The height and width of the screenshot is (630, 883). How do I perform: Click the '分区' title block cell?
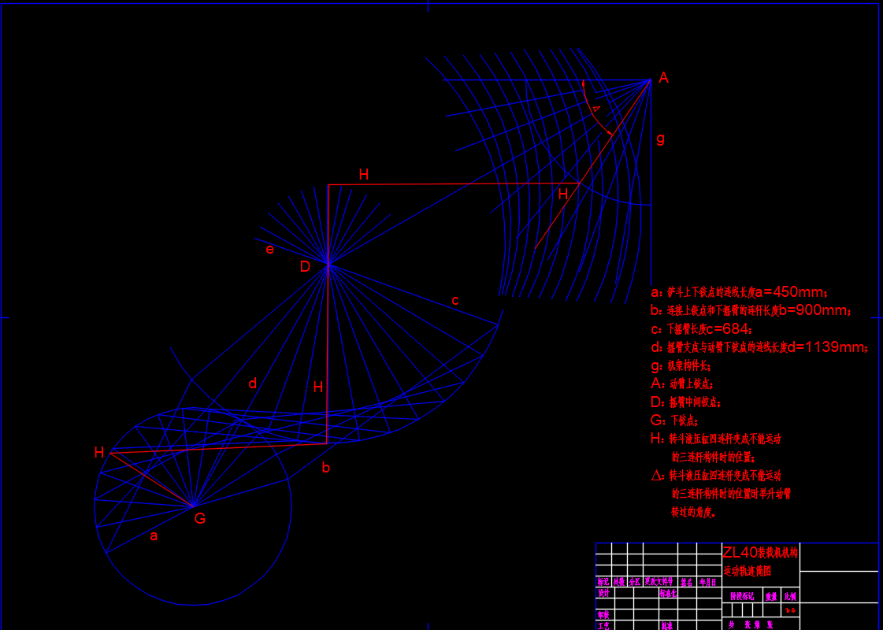point(635,582)
